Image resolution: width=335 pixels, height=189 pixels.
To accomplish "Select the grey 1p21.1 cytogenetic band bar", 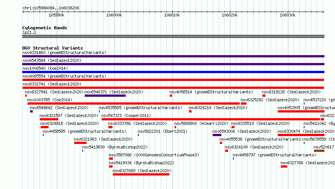I will (173, 36).
